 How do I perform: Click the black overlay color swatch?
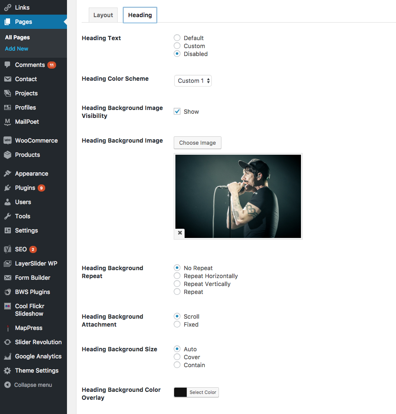[x=180, y=392]
